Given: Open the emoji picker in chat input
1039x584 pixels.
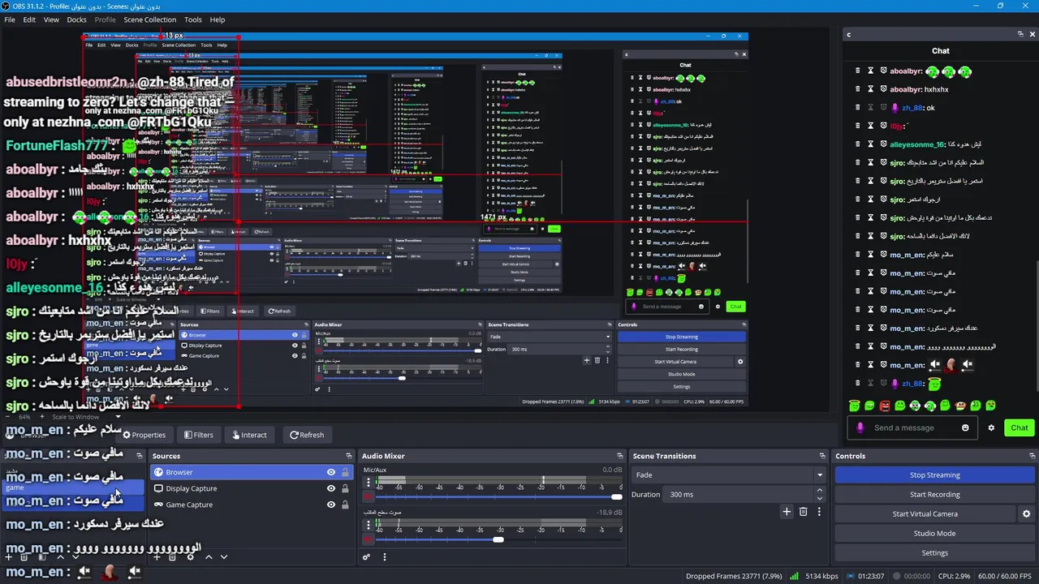Looking at the screenshot, I should [x=965, y=428].
